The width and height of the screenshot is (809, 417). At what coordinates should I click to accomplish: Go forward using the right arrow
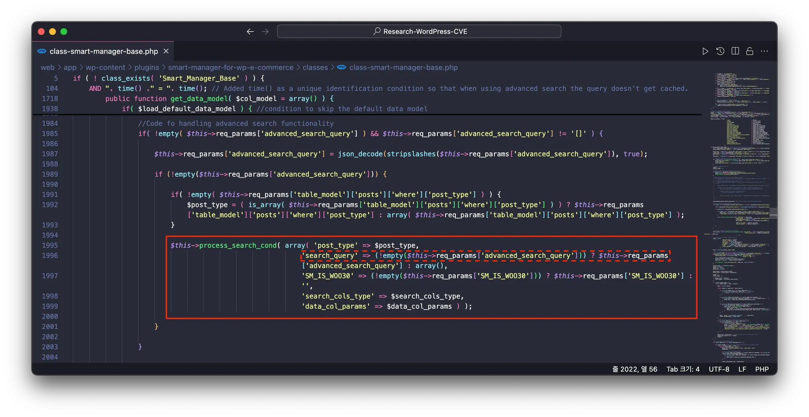(x=265, y=32)
